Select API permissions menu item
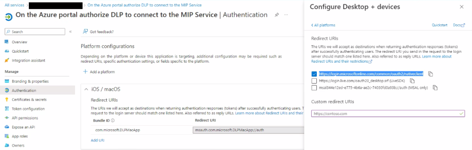This screenshot has height=150, width=472. (x=25, y=118)
